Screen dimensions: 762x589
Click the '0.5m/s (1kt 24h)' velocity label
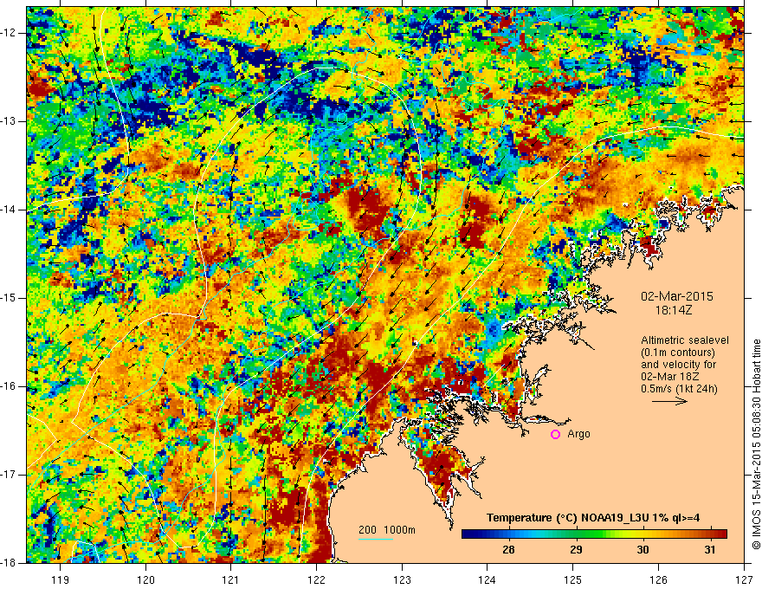pyautogui.click(x=679, y=389)
